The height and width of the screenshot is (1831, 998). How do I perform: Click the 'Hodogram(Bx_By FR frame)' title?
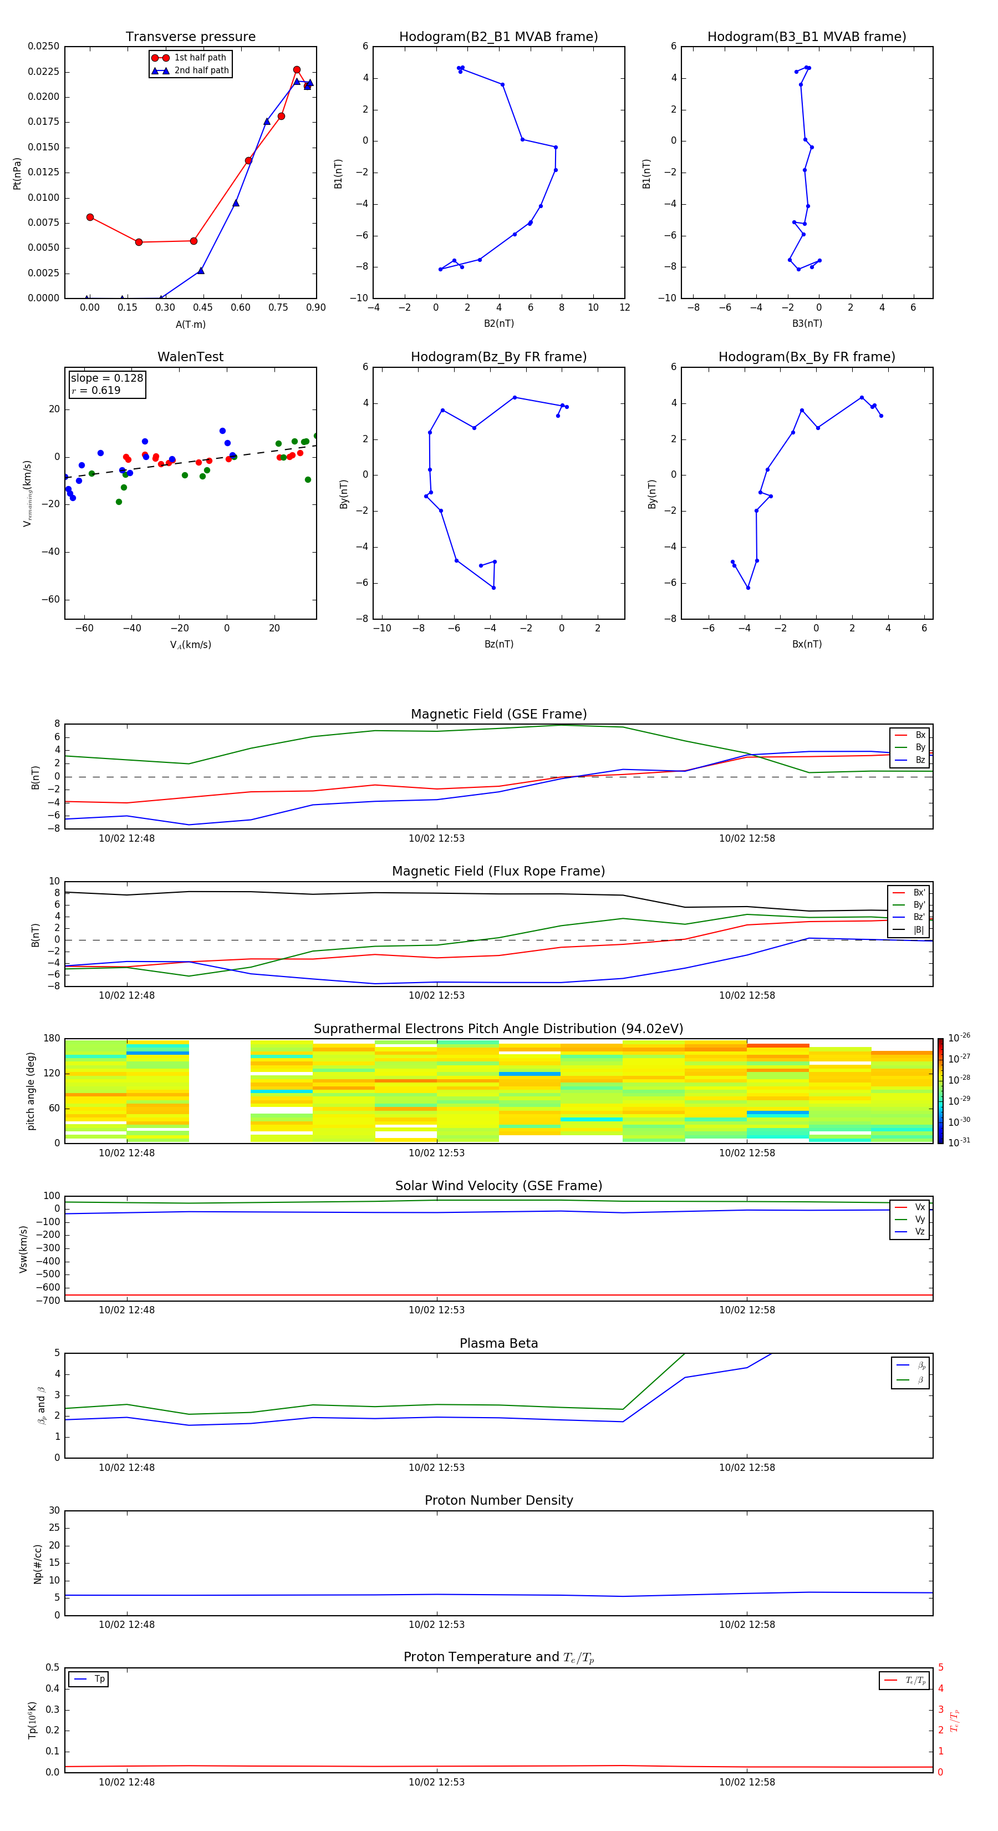(x=807, y=357)
